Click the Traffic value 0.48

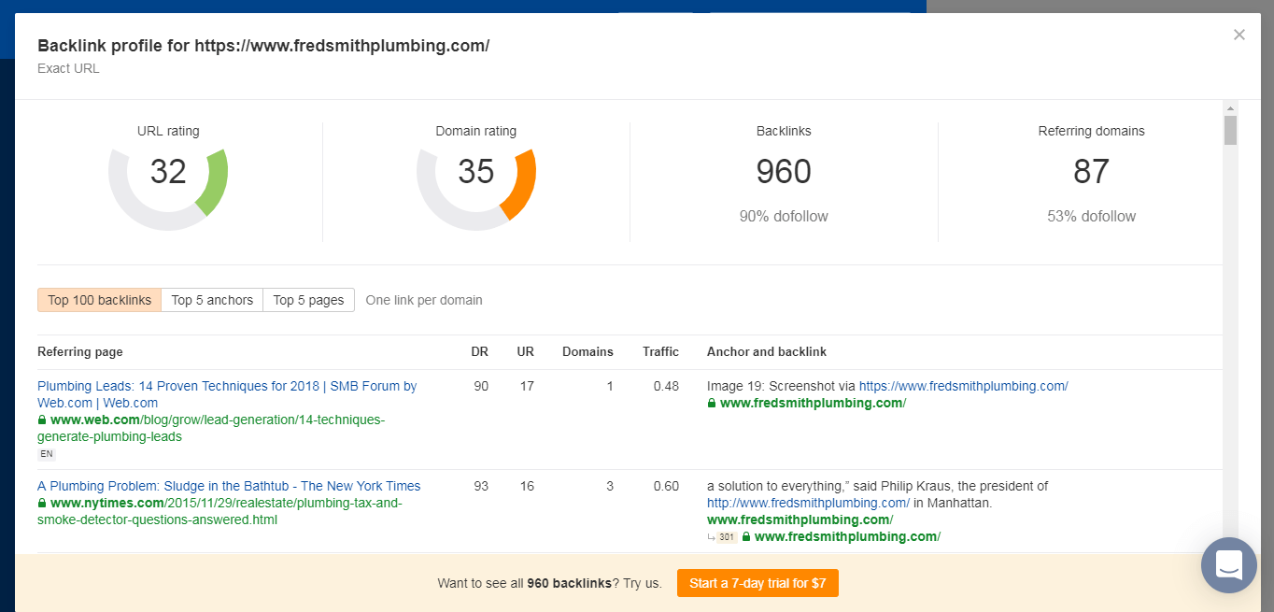pyautogui.click(x=666, y=386)
